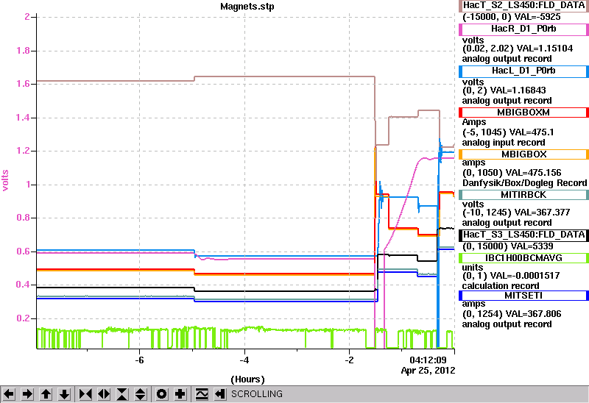Click the VAL=-5925 reading
The width and height of the screenshot is (589, 403).
(537, 17)
